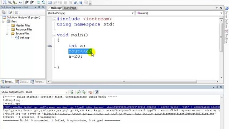Click editor horizontal scrollbar thumb

pyautogui.click(x=124, y=81)
